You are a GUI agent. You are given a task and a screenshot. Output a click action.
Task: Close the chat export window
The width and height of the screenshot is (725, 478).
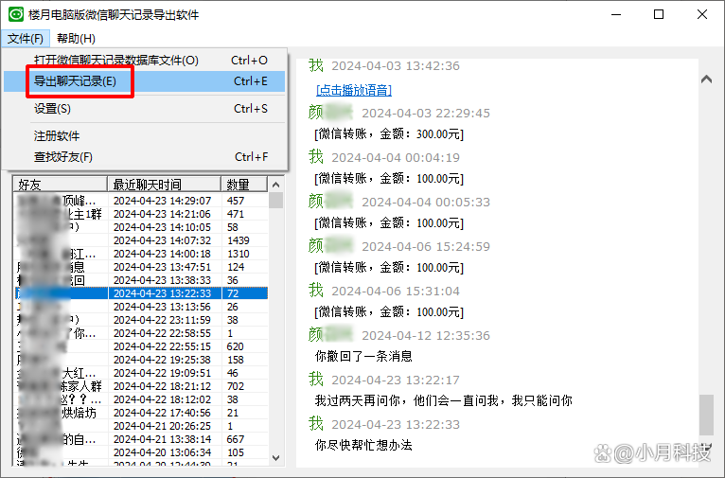pyautogui.click(x=702, y=14)
